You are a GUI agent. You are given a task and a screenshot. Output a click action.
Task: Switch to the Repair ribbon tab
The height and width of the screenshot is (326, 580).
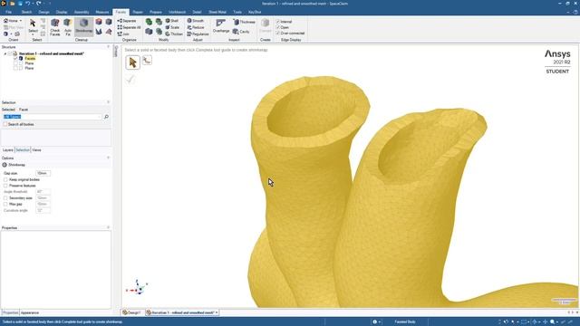click(138, 12)
